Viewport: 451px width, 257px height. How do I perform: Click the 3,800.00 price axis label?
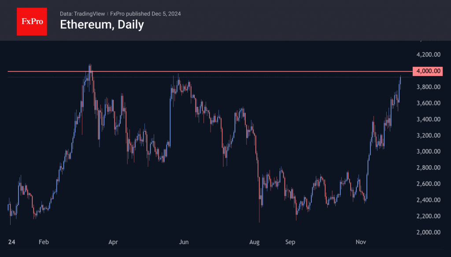click(x=428, y=87)
